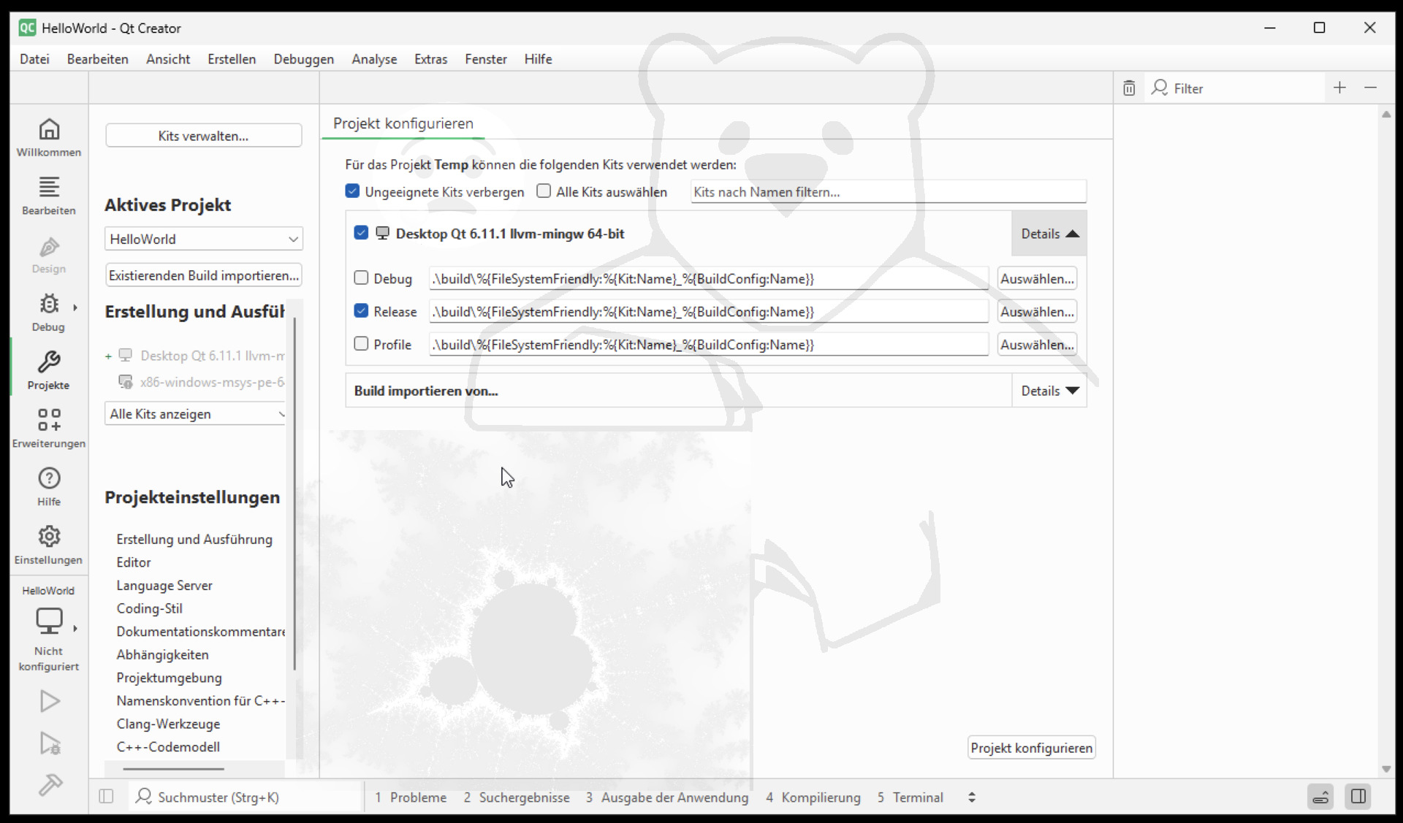Expand Details of Build importieren von
Viewport: 1403px width, 823px height.
(1049, 391)
